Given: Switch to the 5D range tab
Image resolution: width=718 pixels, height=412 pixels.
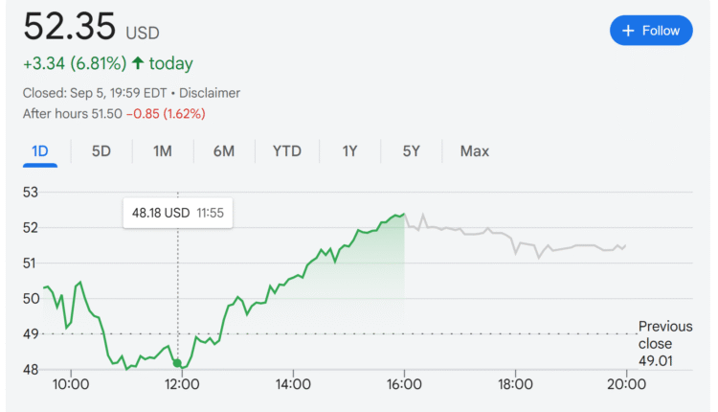Looking at the screenshot, I should pyautogui.click(x=101, y=151).
